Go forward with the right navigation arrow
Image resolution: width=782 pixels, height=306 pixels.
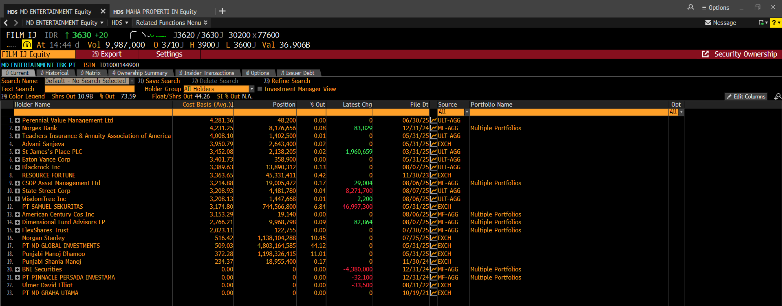point(16,23)
